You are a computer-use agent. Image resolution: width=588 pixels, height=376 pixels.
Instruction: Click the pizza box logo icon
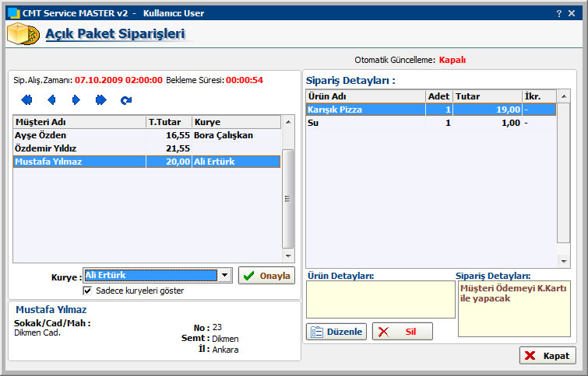point(21,34)
